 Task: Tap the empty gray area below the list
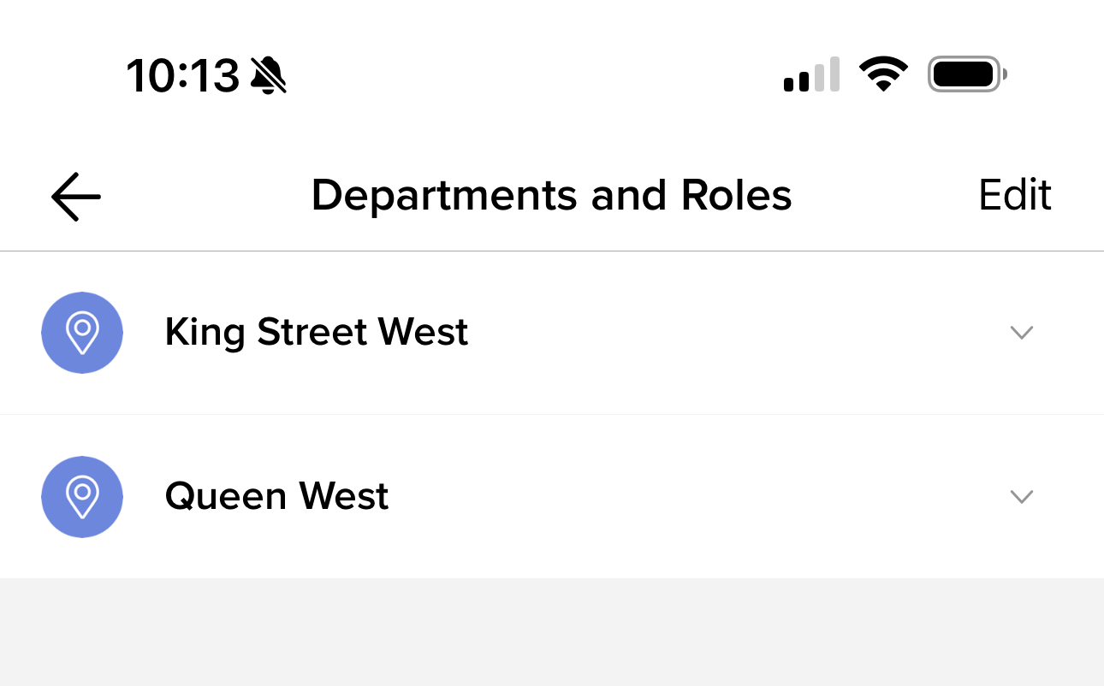pos(552,632)
